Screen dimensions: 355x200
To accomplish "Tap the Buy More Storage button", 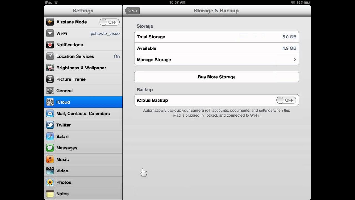I will click(217, 77).
